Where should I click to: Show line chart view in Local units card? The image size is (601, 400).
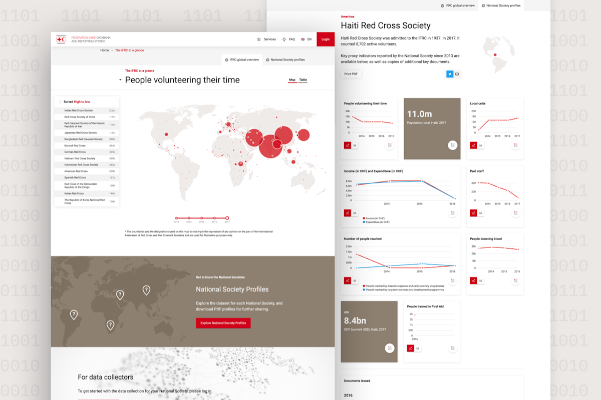[473, 145]
